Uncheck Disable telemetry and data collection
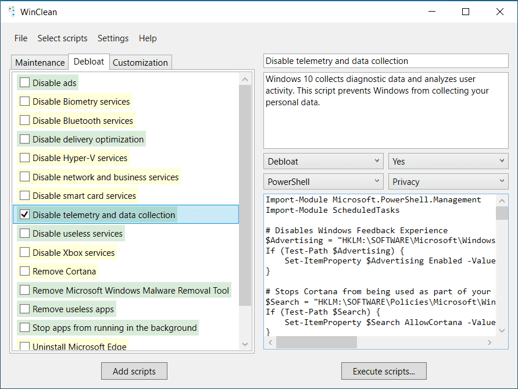 (x=24, y=215)
